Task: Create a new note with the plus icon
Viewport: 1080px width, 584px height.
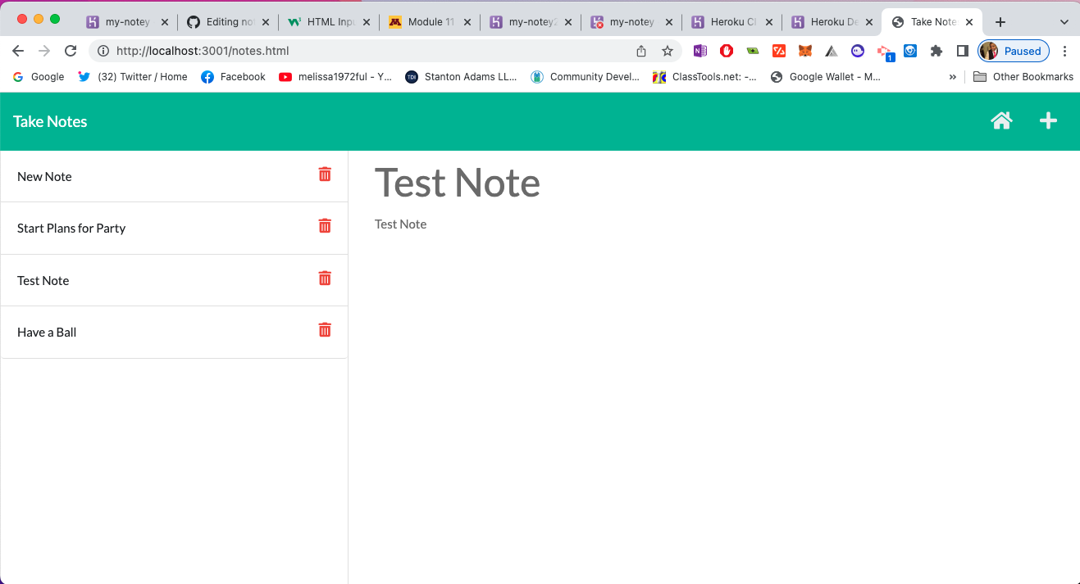Action: pos(1048,120)
